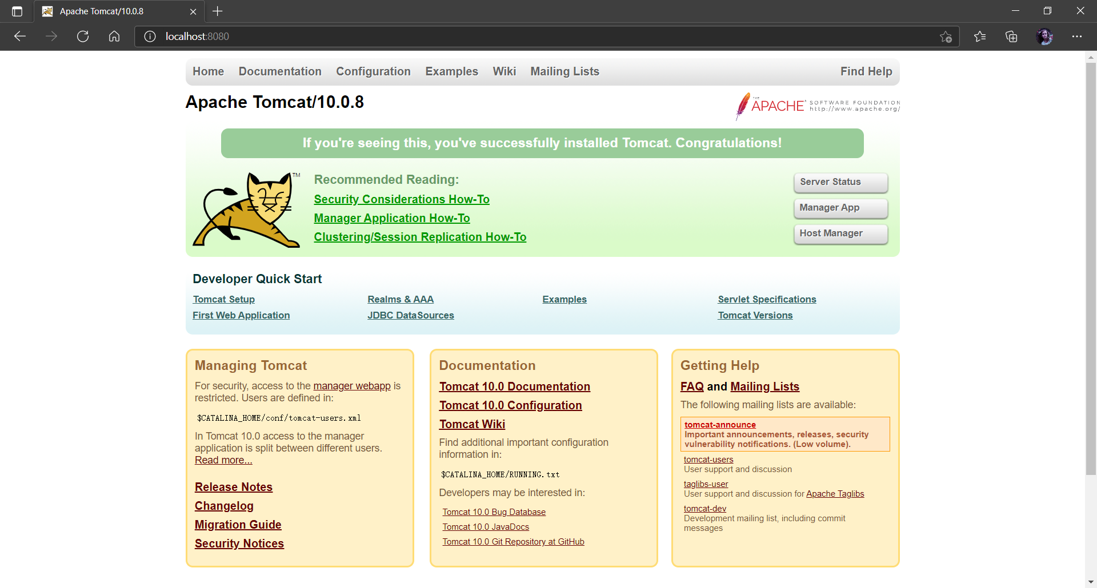The image size is (1097, 588).
Task: Open the Examples quick start link
Action: point(564,299)
